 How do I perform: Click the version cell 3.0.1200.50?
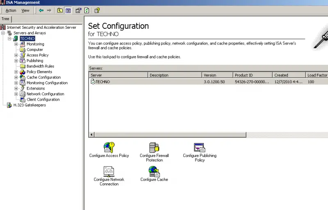[x=214, y=82]
